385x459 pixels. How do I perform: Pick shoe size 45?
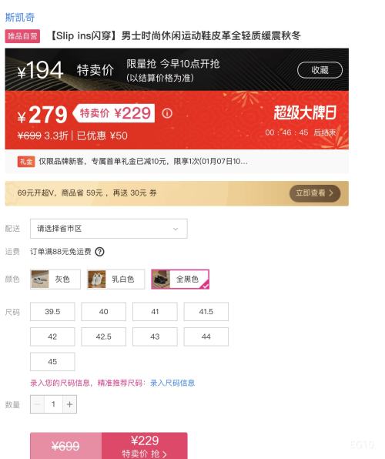52,361
